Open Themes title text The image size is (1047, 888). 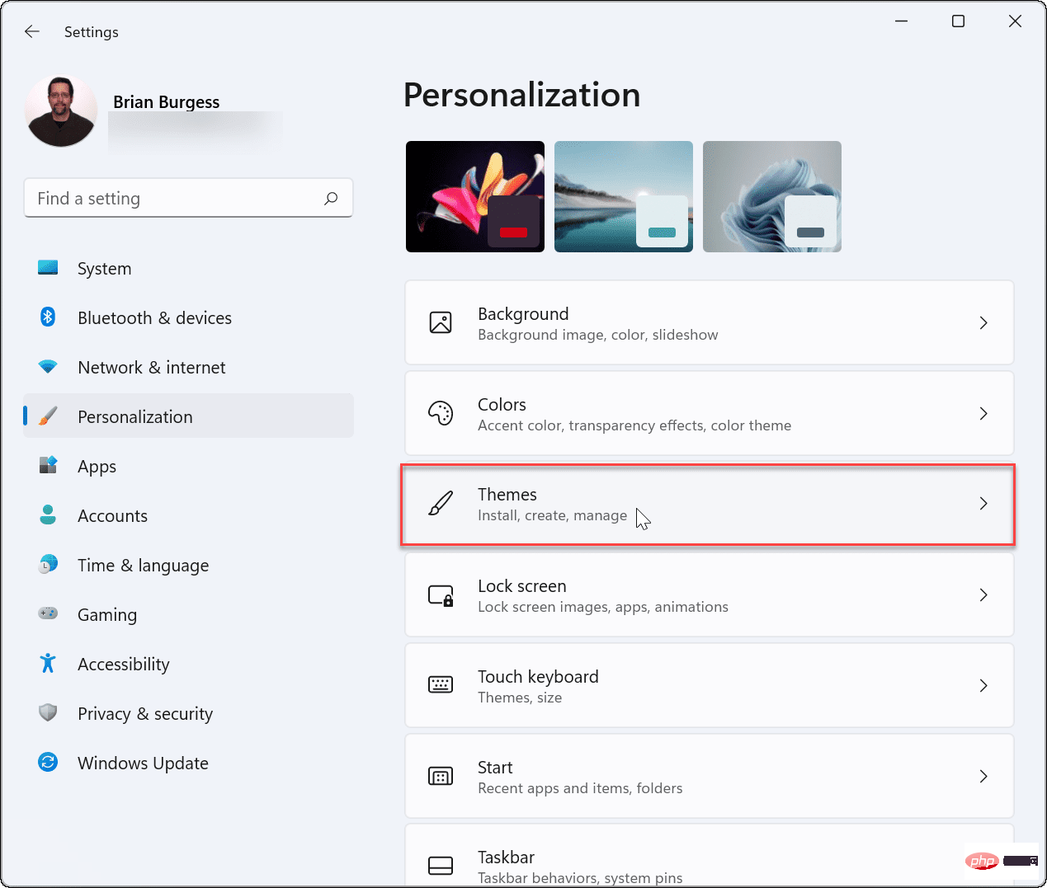[x=507, y=495]
